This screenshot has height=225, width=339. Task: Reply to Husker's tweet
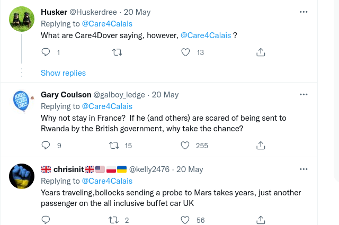pyautogui.click(x=46, y=52)
